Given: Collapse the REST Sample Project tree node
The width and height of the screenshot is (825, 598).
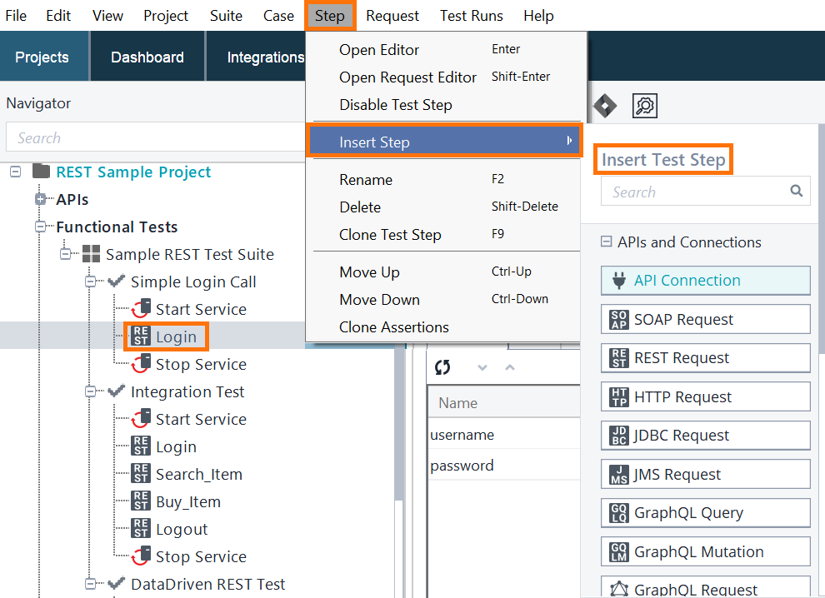Looking at the screenshot, I should 13,172.
